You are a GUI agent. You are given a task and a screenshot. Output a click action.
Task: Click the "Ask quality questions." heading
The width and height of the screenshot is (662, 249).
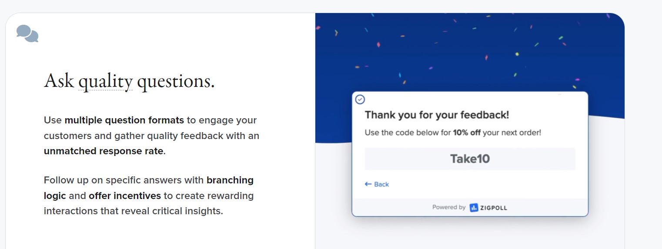coord(130,81)
